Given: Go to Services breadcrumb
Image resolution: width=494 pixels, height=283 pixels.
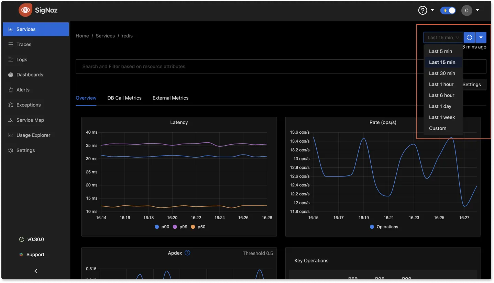Looking at the screenshot, I should pos(105,36).
